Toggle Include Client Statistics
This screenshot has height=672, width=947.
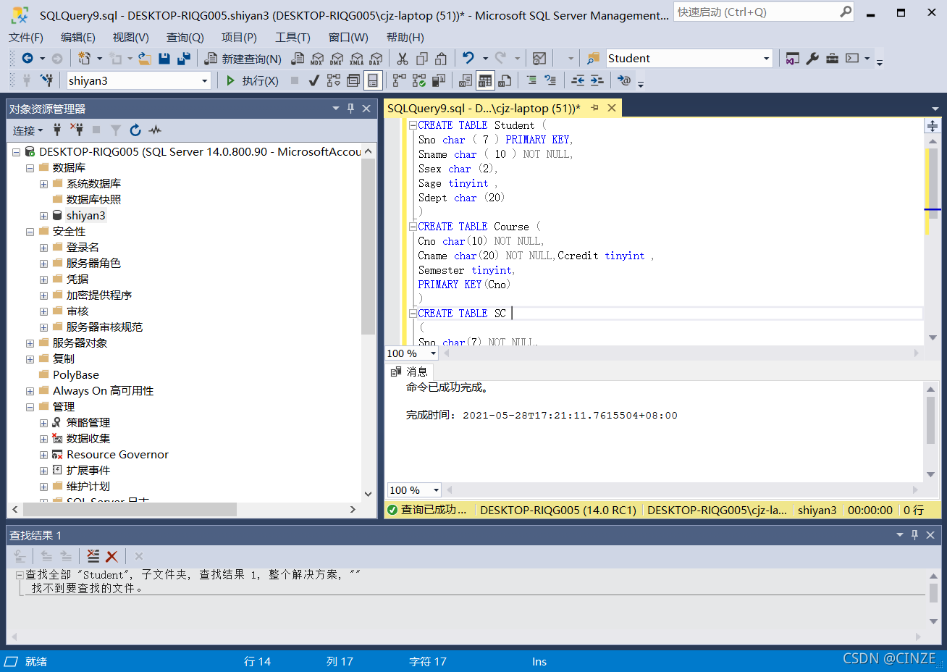(439, 80)
